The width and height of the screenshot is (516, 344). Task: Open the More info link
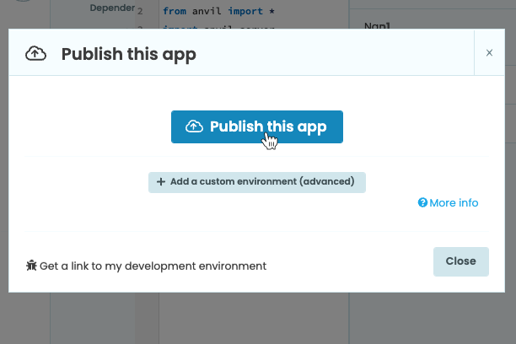(453, 203)
